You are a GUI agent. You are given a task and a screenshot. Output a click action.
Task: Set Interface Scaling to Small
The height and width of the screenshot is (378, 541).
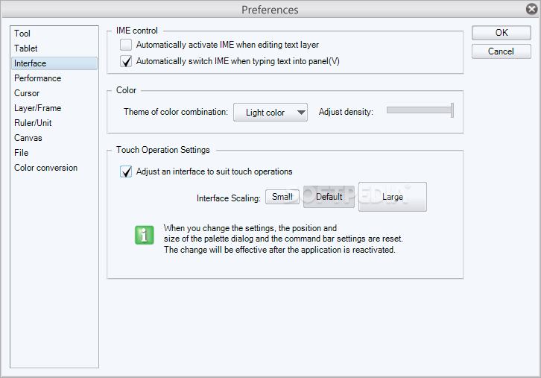point(282,197)
